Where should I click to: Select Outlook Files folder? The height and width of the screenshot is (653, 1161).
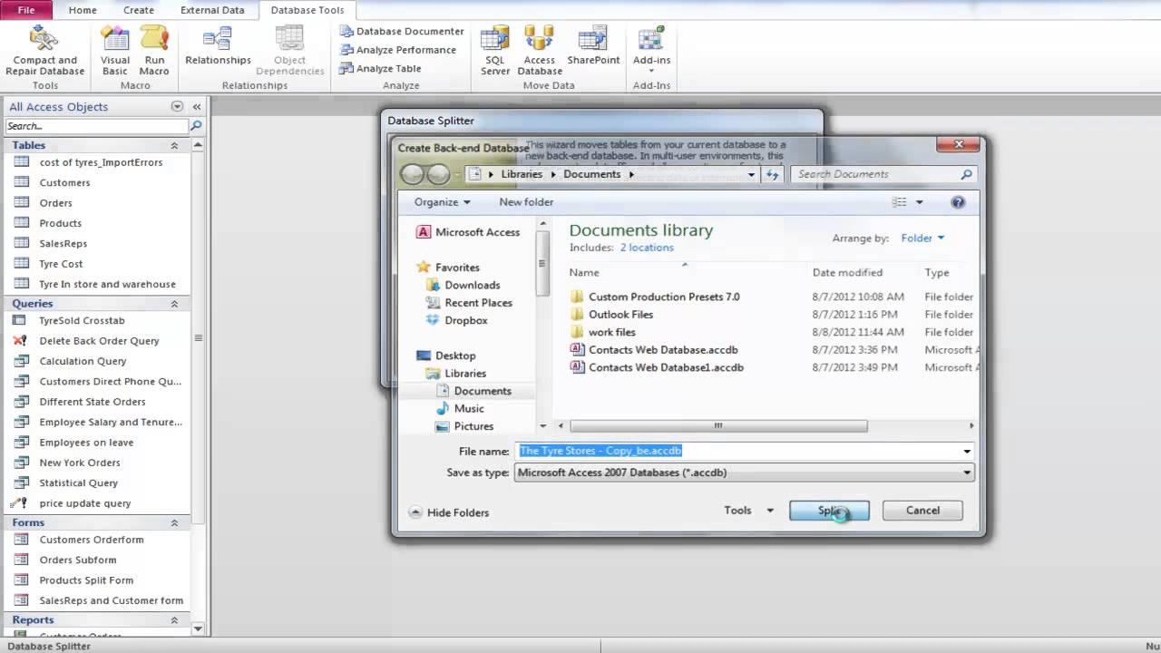620,315
